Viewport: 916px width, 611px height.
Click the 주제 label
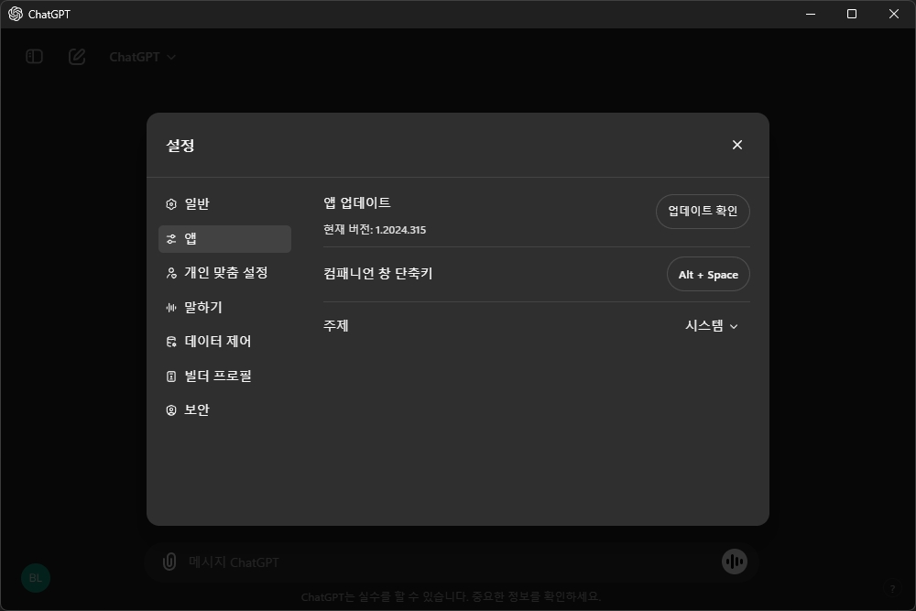pyautogui.click(x=336, y=326)
